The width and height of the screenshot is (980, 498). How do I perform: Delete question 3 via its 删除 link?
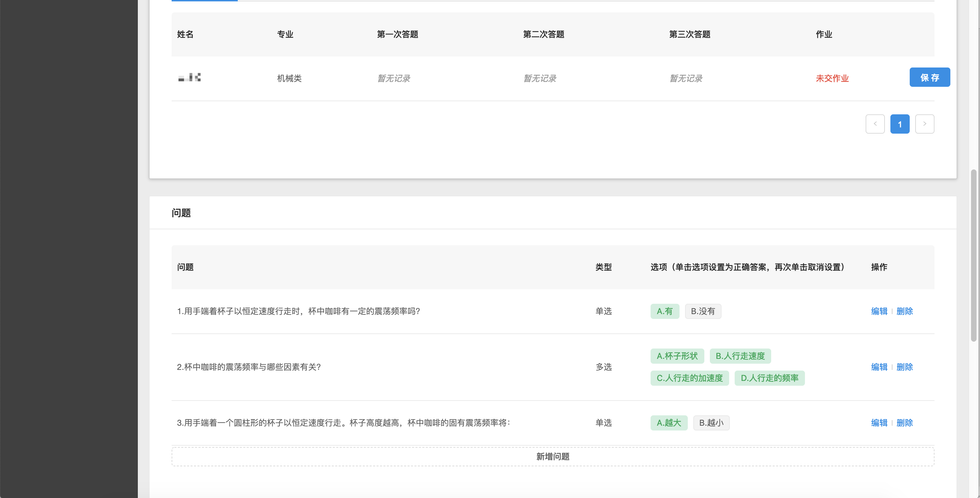pyautogui.click(x=905, y=423)
